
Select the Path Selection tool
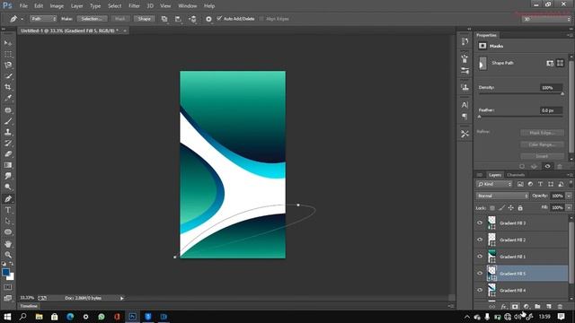coord(8,222)
